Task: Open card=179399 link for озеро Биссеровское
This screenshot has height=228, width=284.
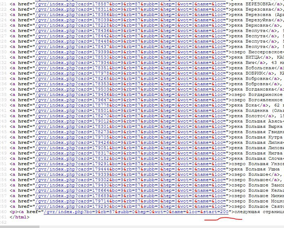Action: pos(130,52)
